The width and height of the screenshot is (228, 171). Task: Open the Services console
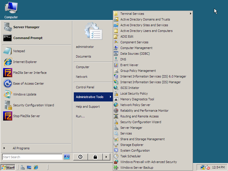(x=153, y=133)
